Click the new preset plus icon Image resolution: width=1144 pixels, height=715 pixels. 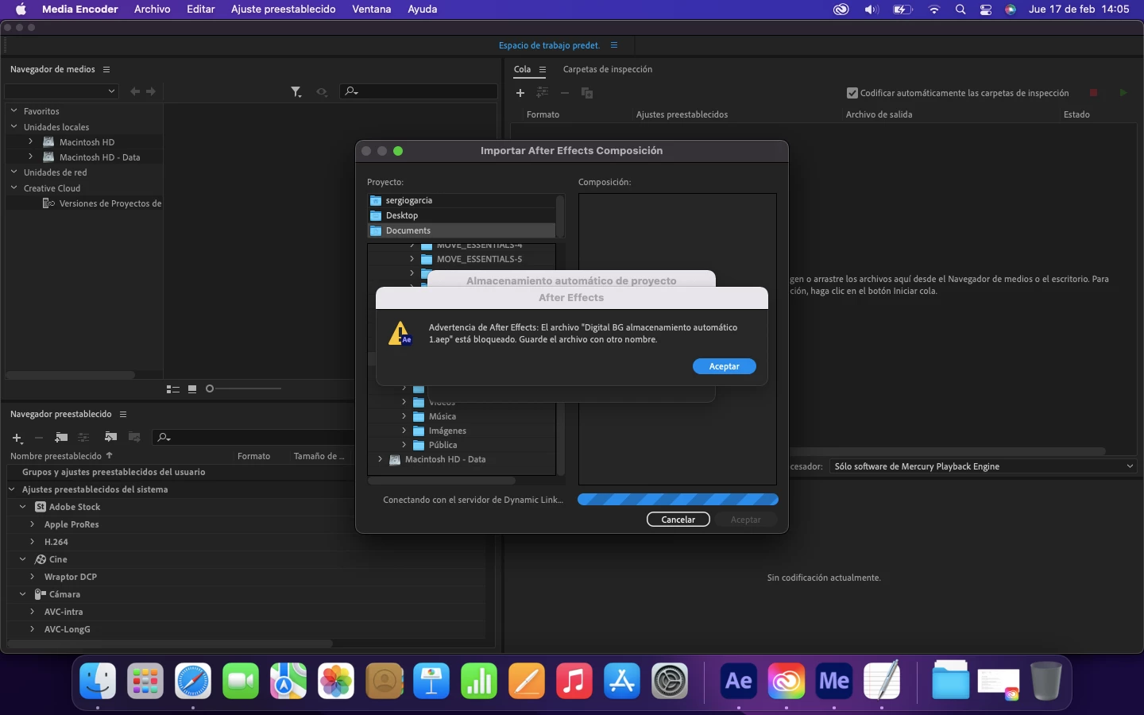pos(17,438)
